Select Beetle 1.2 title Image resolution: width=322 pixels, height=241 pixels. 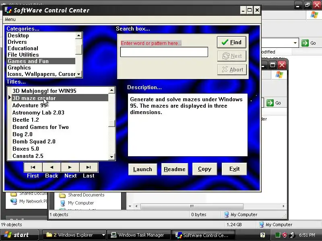click(60, 120)
